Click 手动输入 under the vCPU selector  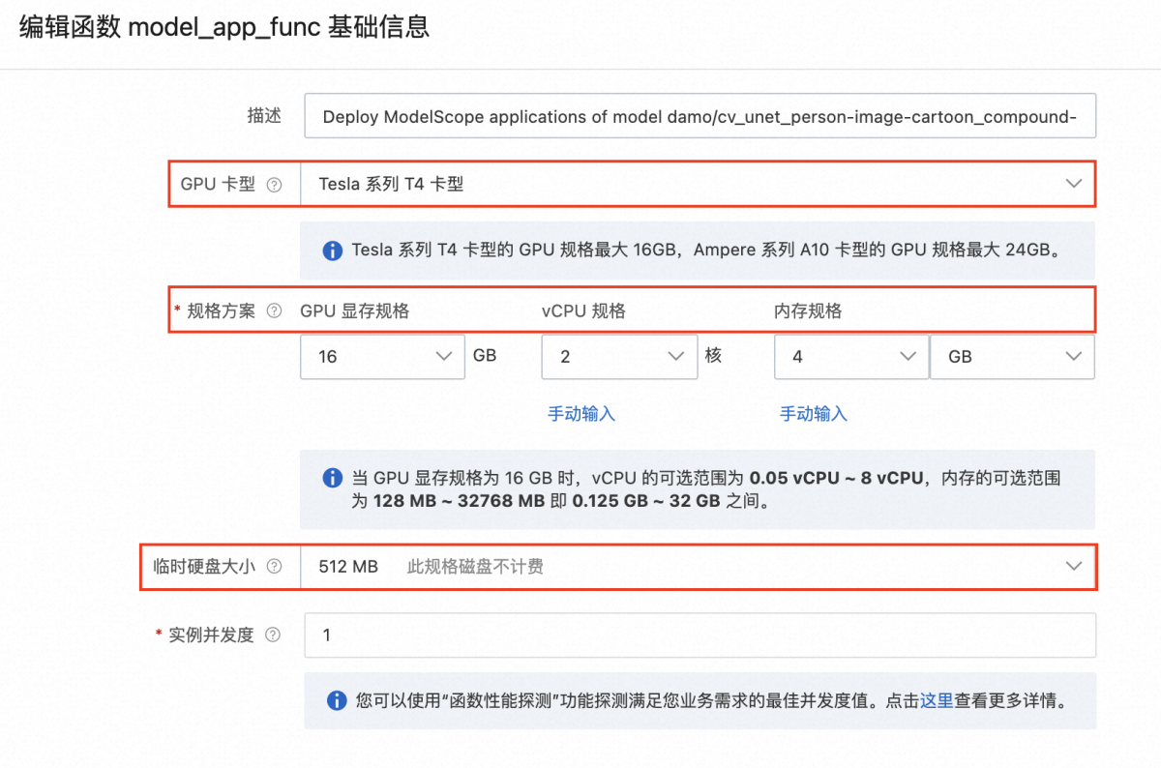580,413
